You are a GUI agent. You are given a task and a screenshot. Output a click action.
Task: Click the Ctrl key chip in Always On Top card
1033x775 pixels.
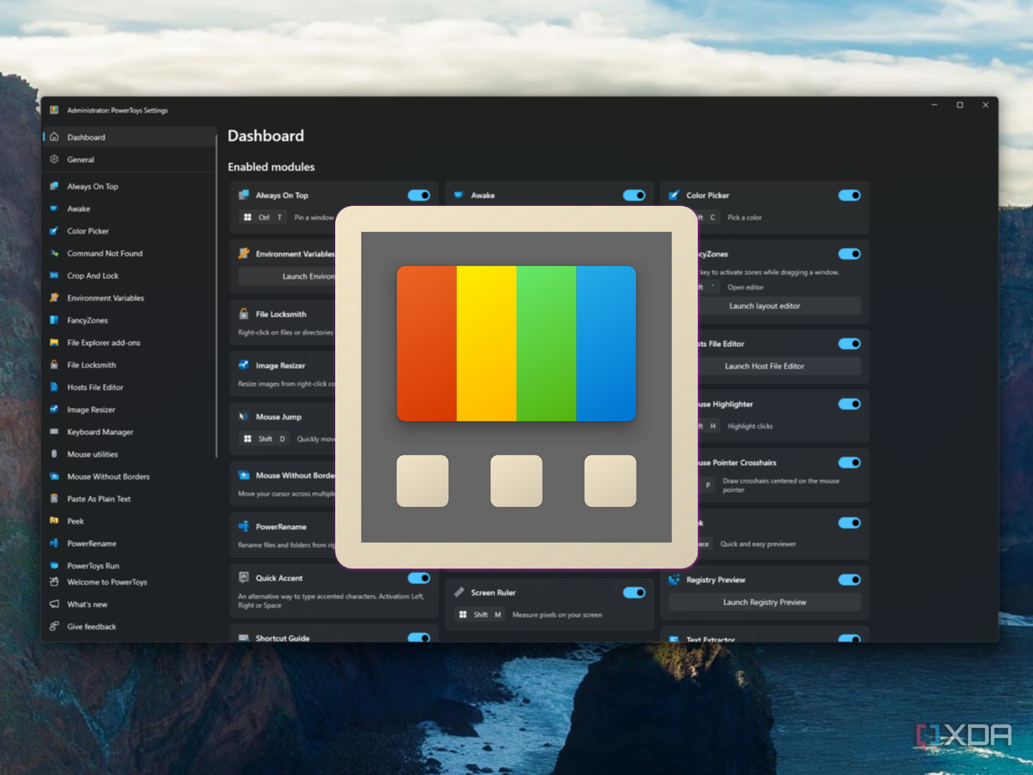263,218
